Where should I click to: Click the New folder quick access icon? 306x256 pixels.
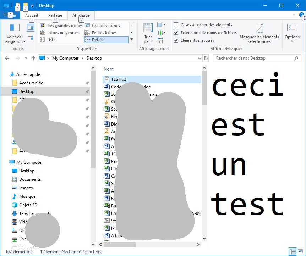tap(25, 5)
